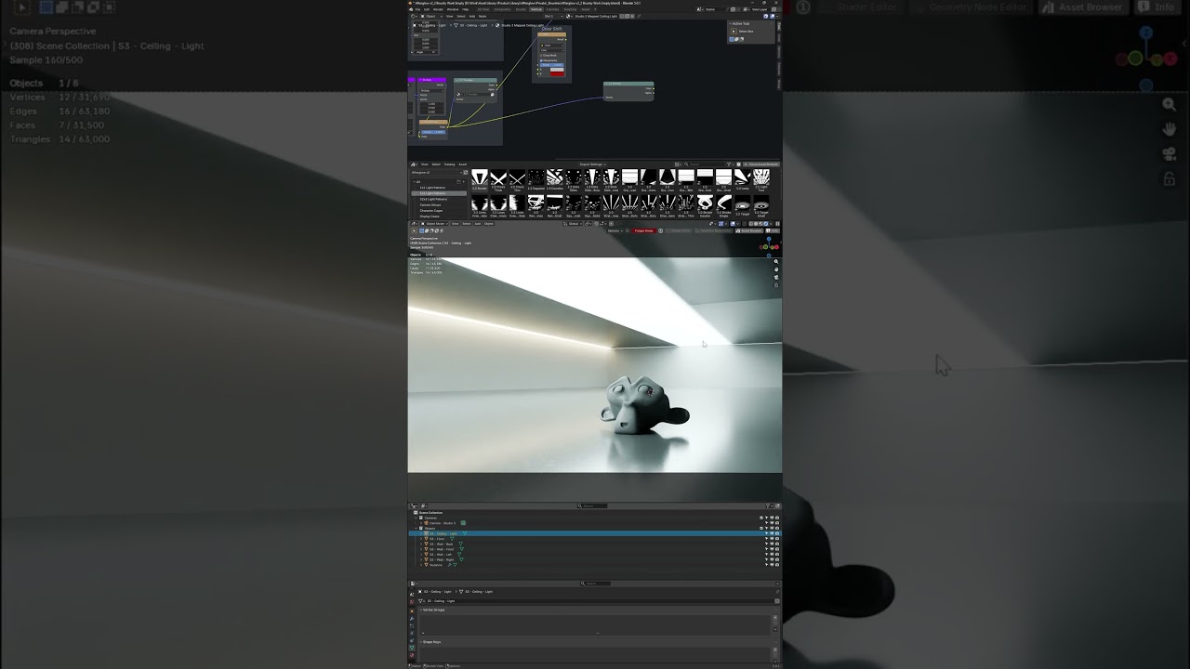The width and height of the screenshot is (1190, 669).
Task: Select the 1:2 Border light pattern asset
Action: pos(480,178)
